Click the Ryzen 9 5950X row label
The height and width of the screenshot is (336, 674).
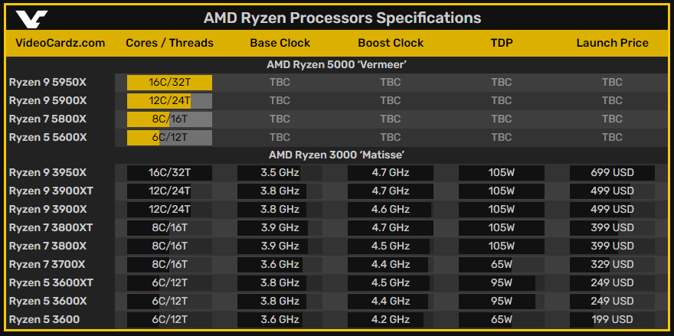(x=47, y=82)
